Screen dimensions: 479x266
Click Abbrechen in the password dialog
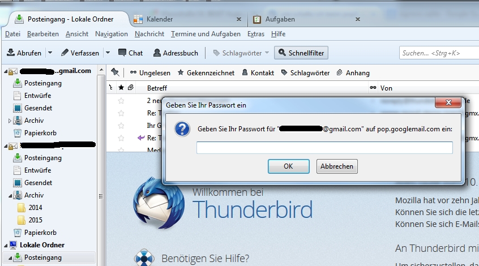click(x=337, y=166)
